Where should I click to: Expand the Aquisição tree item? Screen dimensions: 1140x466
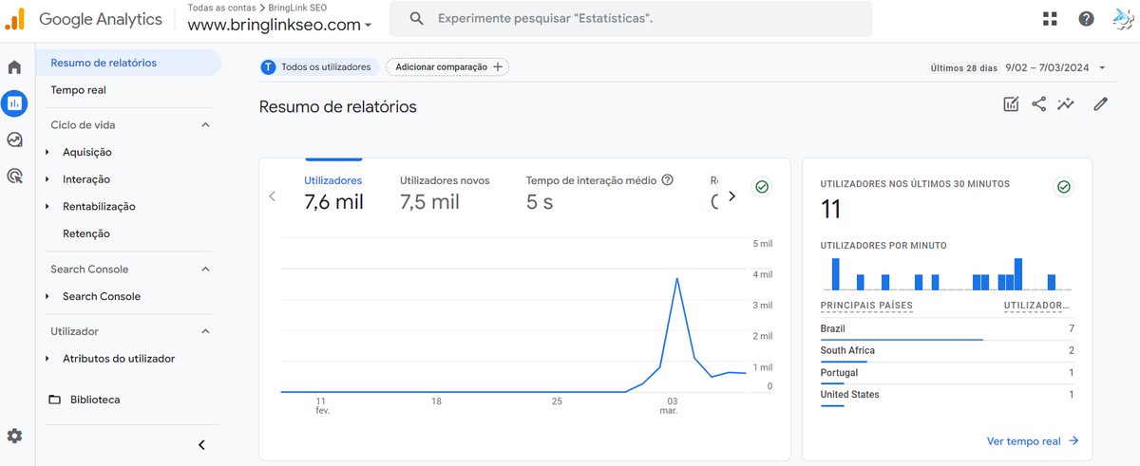tap(47, 152)
